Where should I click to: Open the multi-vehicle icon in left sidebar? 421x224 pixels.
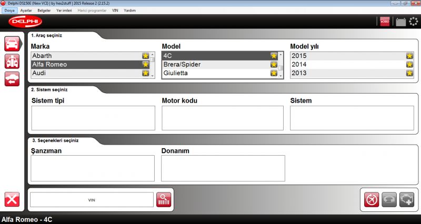click(12, 62)
